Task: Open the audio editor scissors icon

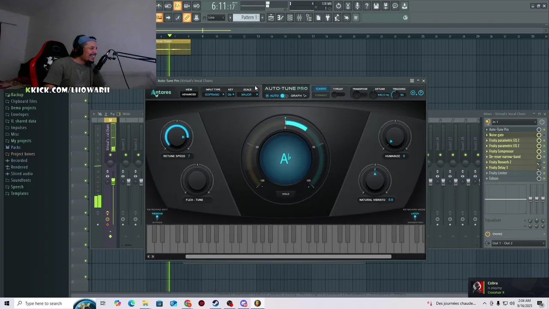Action: (x=348, y=6)
